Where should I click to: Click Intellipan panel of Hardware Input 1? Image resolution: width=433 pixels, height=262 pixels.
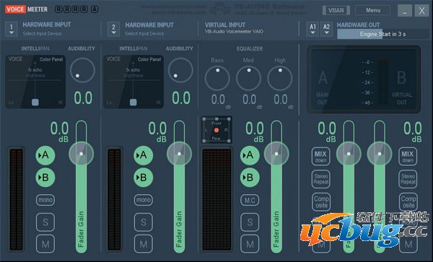(35, 82)
